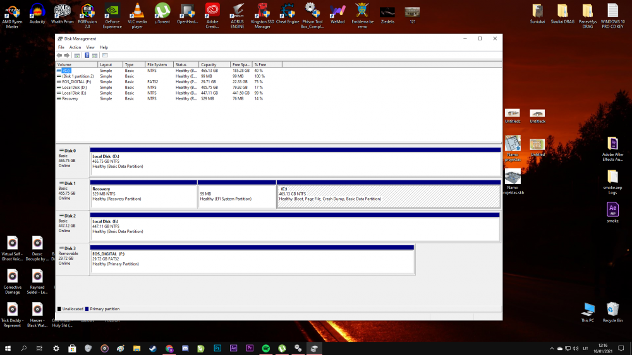
Task: Open Task View from the taskbar
Action: [39, 348]
